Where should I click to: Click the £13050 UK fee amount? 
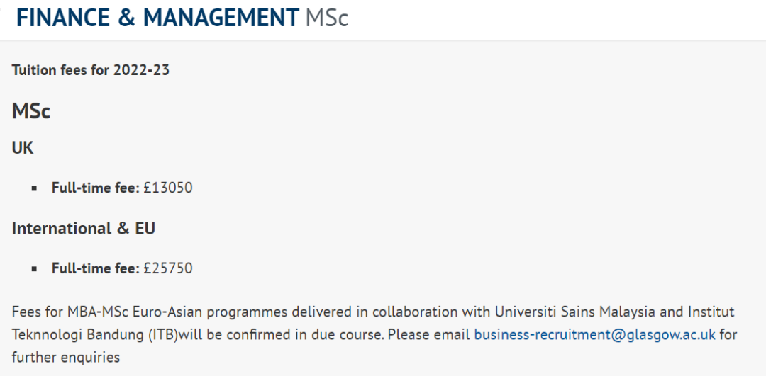[x=168, y=188]
